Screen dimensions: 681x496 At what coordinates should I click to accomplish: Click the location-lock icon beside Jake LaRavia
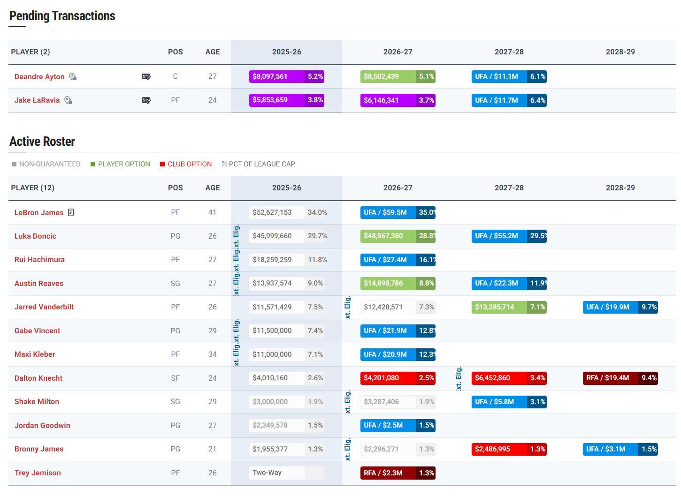(x=68, y=100)
